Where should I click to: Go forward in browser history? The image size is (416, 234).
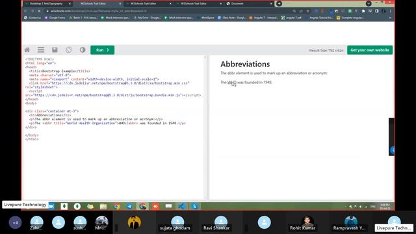click(32, 11)
